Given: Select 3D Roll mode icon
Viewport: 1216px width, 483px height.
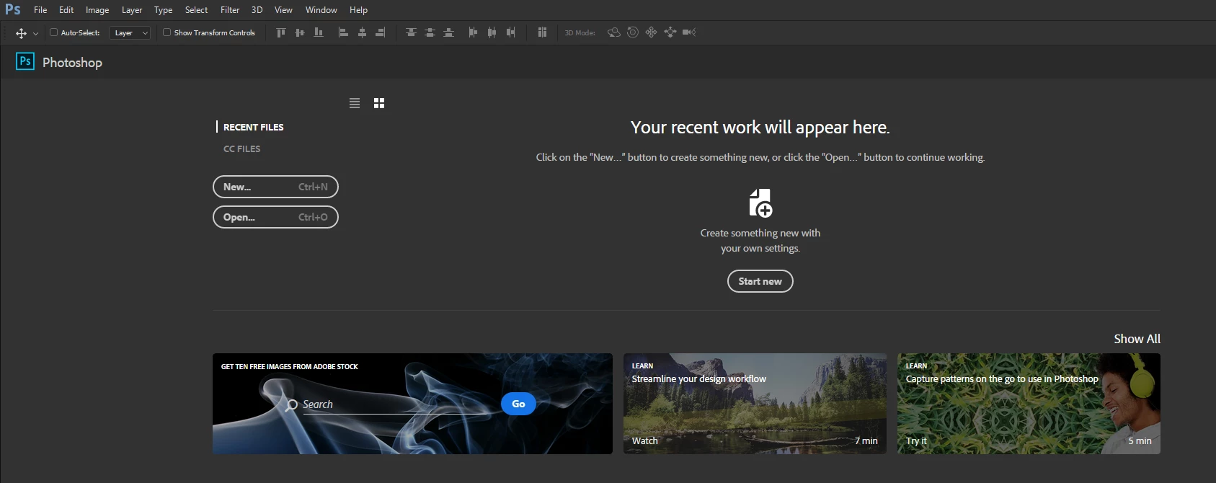Looking at the screenshot, I should click(x=633, y=32).
